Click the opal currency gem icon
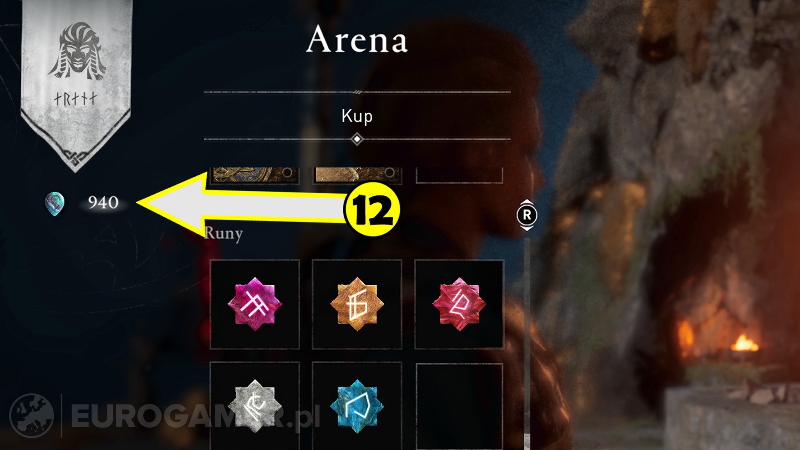The height and width of the screenshot is (450, 800). 55,204
